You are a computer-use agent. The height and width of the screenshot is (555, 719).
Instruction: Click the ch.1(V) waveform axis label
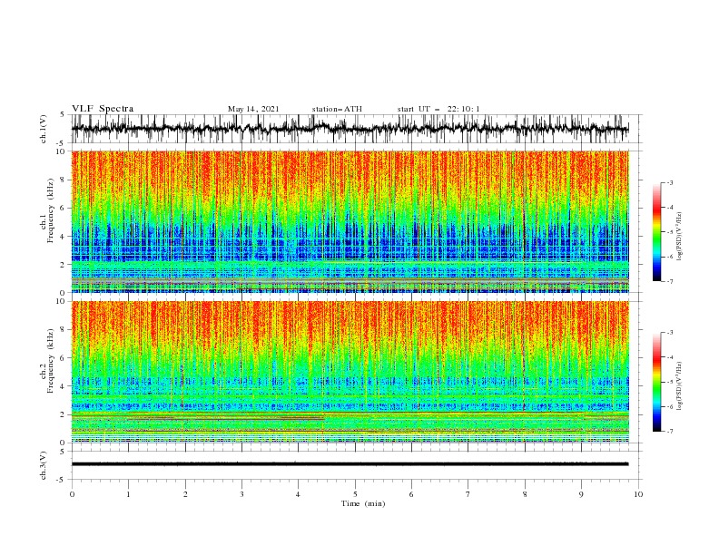tap(44, 129)
